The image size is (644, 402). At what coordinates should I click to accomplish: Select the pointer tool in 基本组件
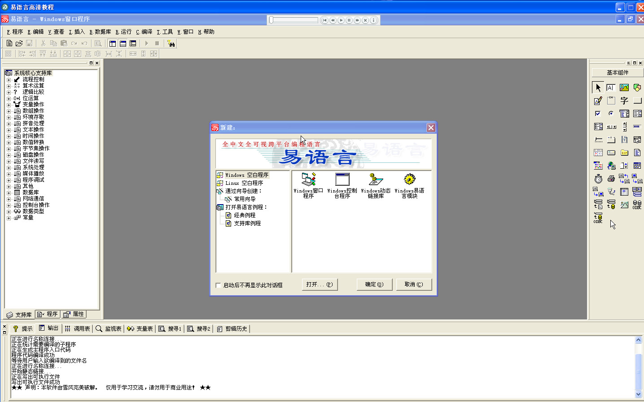click(598, 87)
